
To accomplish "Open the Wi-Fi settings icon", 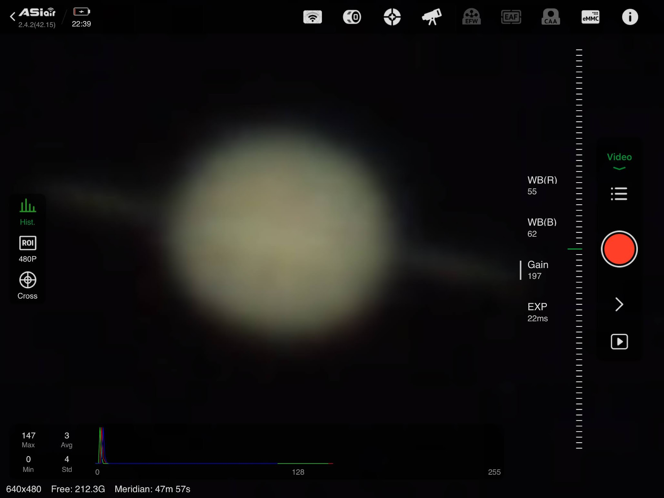I will coord(312,17).
